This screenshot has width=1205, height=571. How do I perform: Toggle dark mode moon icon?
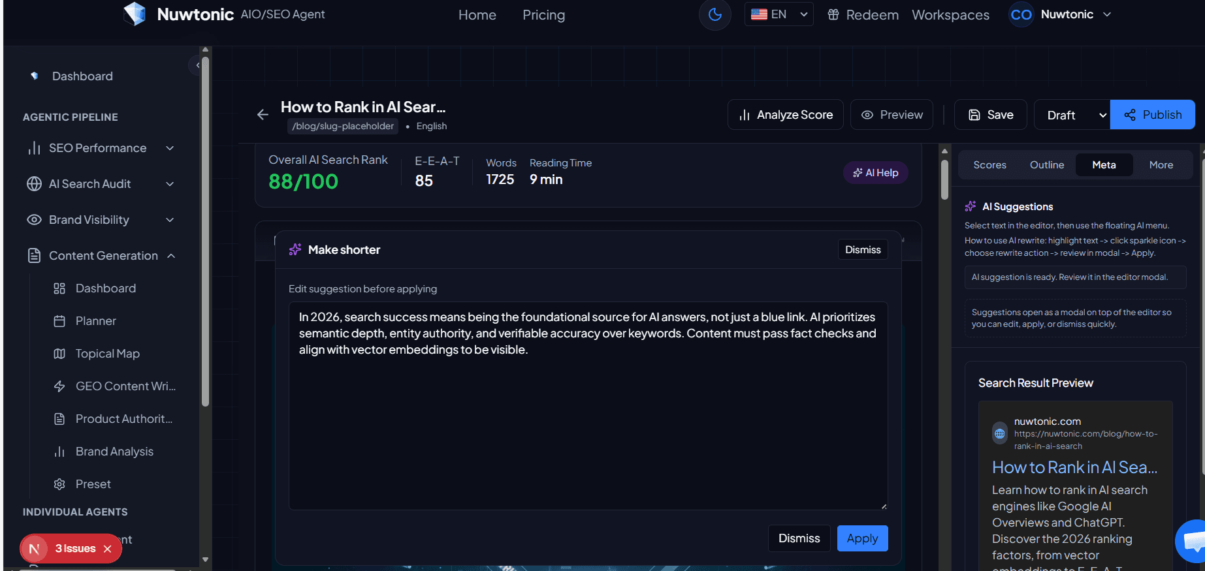coord(715,14)
